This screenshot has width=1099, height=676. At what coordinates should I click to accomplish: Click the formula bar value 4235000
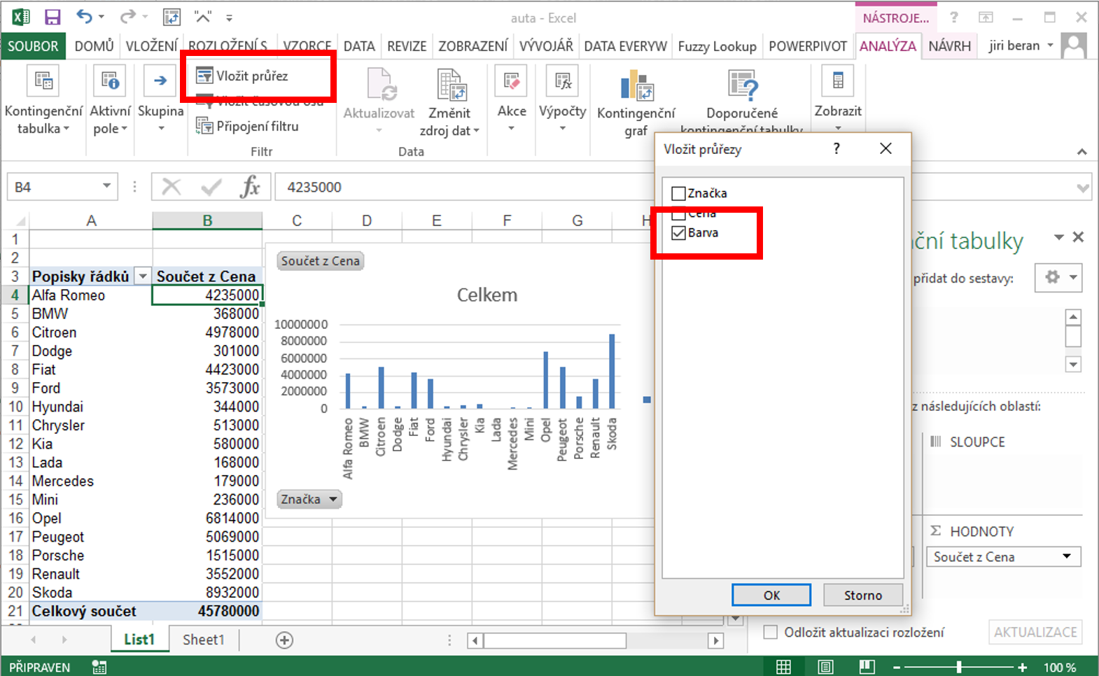tap(314, 188)
